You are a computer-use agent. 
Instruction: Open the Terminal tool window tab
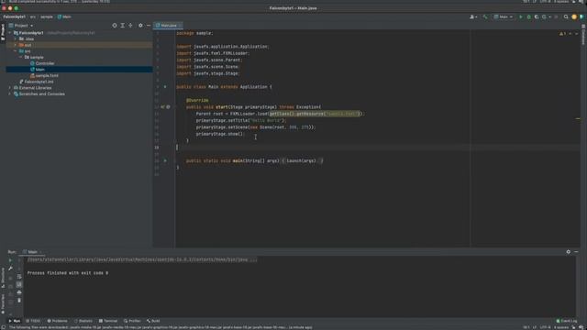pyautogui.click(x=108, y=321)
